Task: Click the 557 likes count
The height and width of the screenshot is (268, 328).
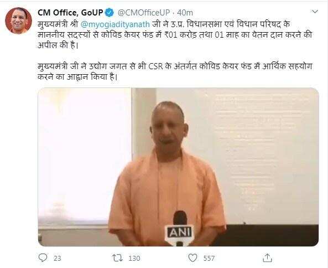Action: coord(209,259)
